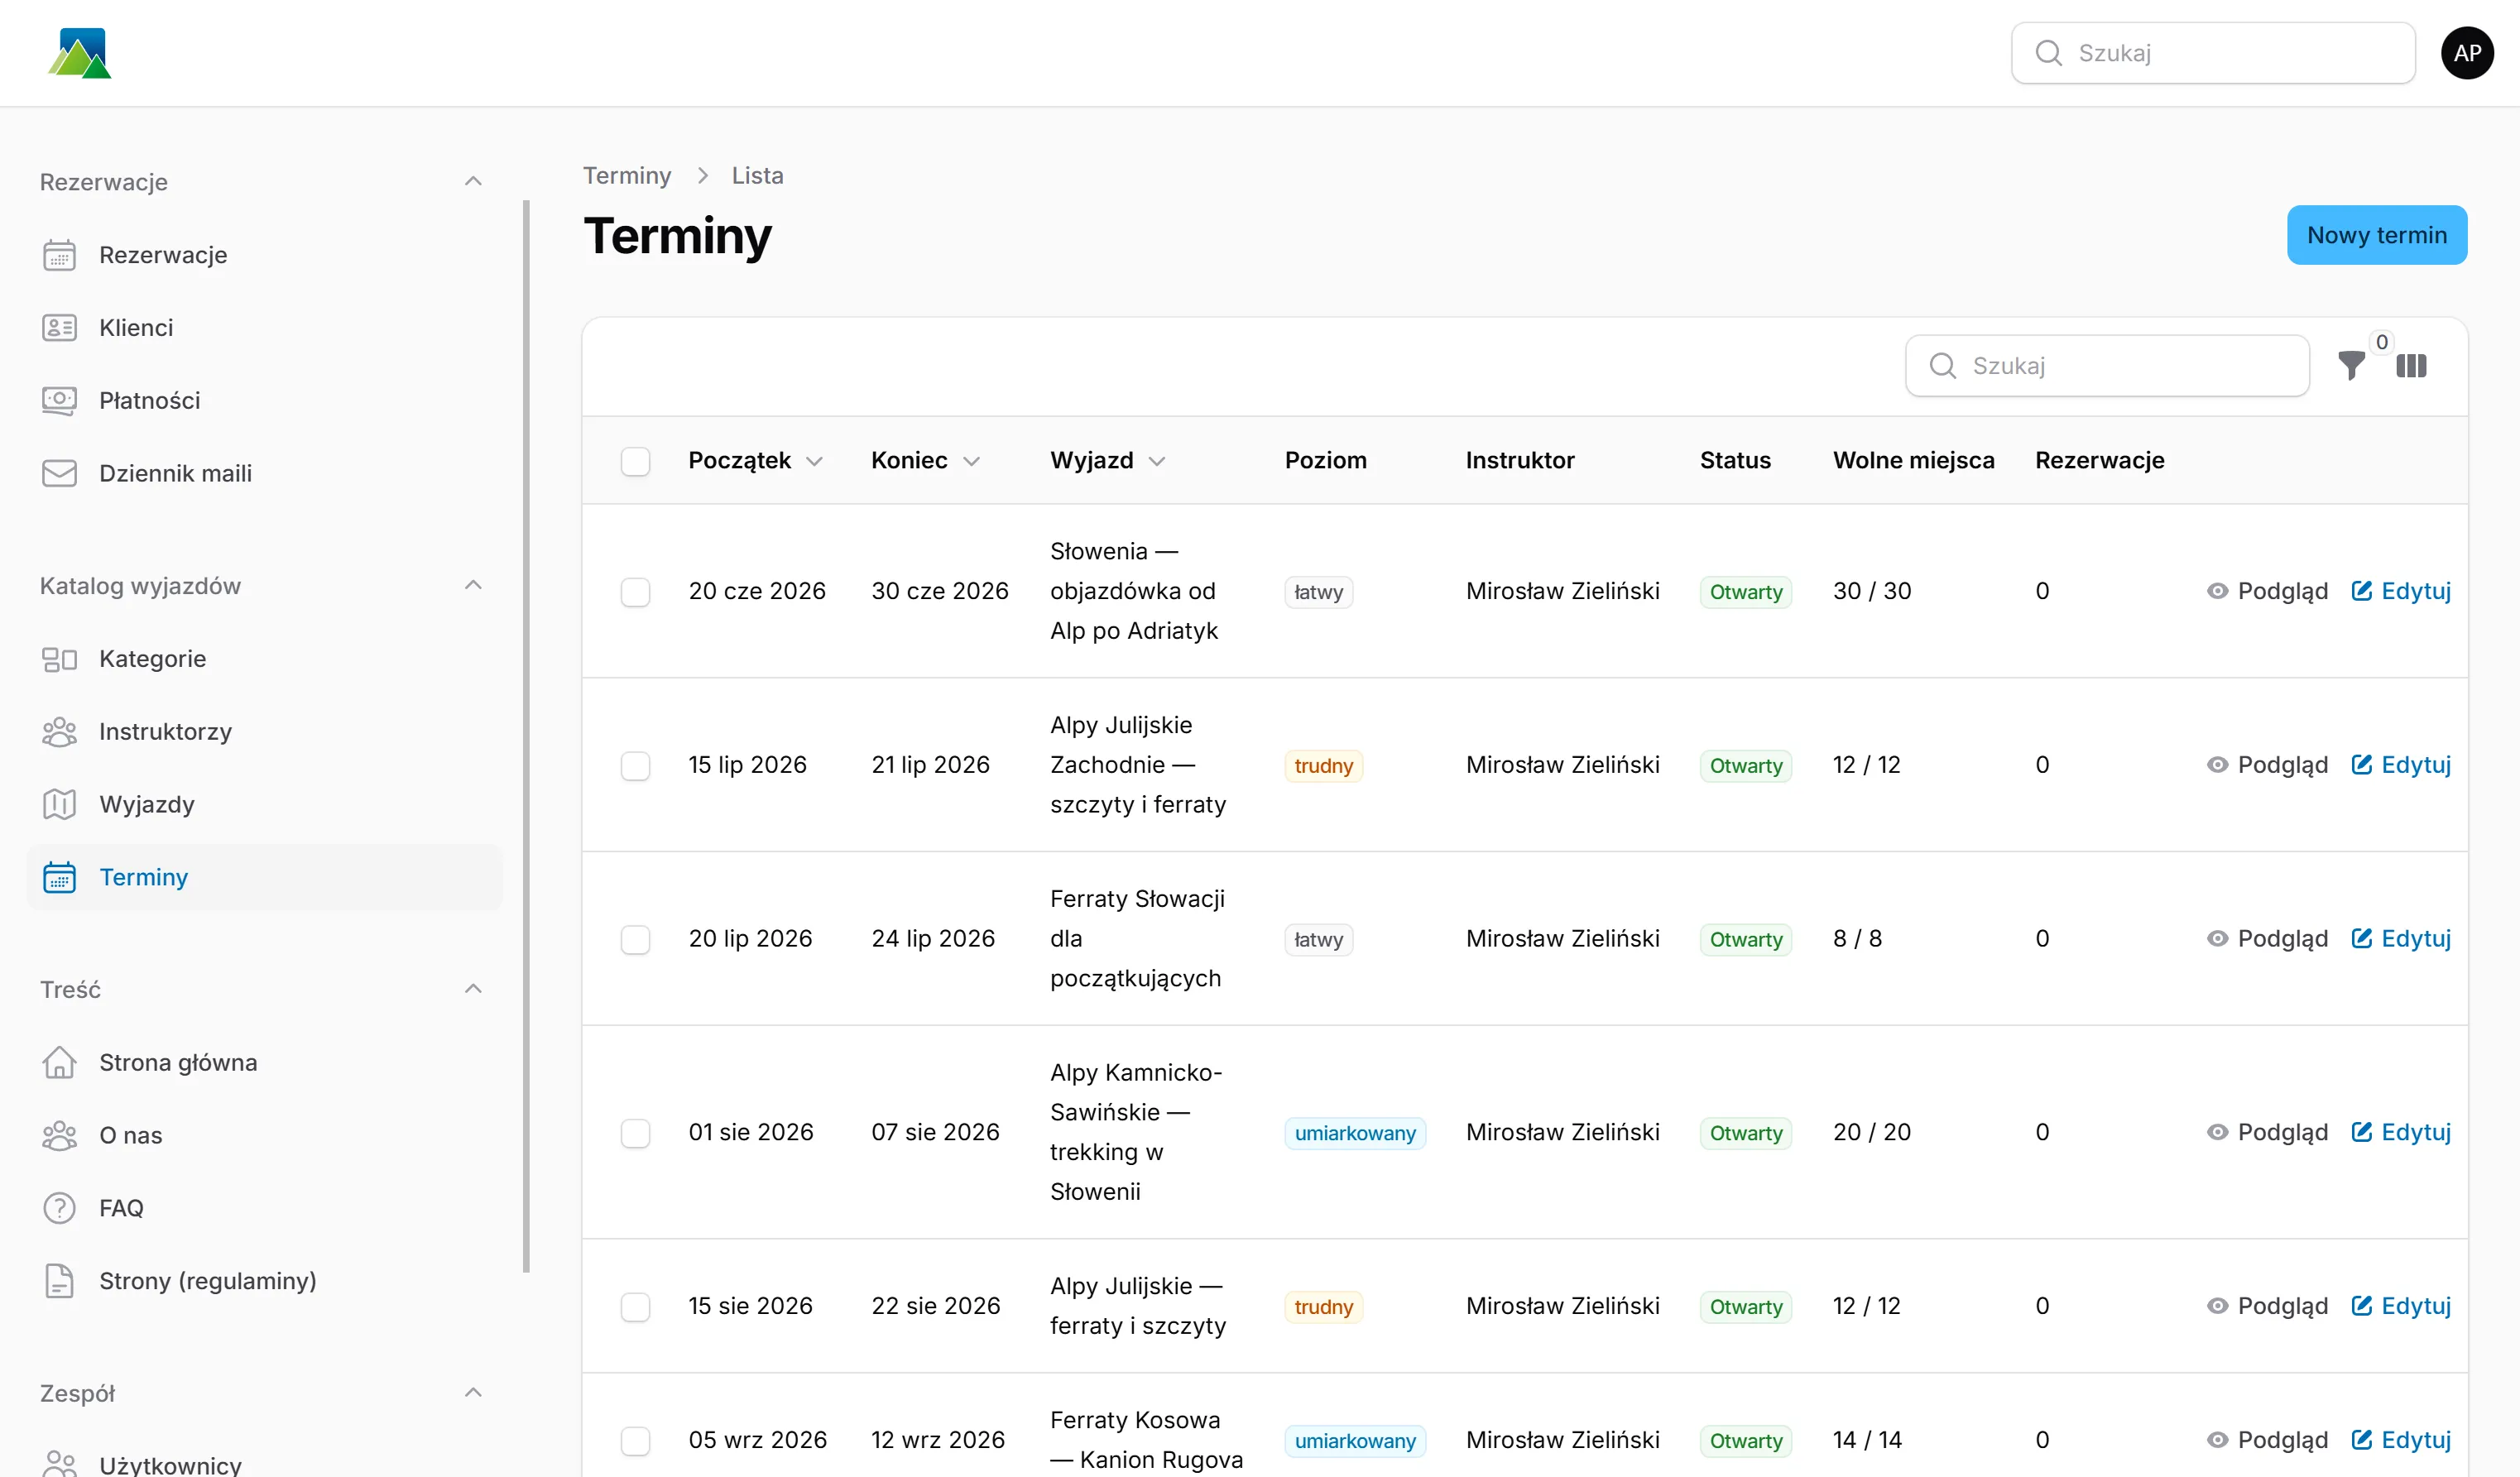Click the Strony (regulaminy) document icon
The image size is (2520, 1477).
click(59, 1281)
